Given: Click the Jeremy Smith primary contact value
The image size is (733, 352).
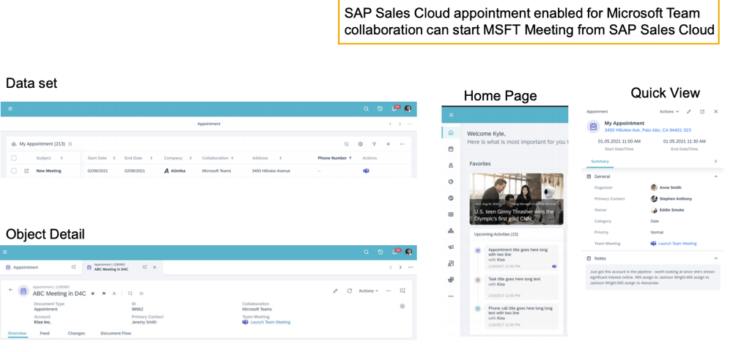Looking at the screenshot, I should [144, 322].
